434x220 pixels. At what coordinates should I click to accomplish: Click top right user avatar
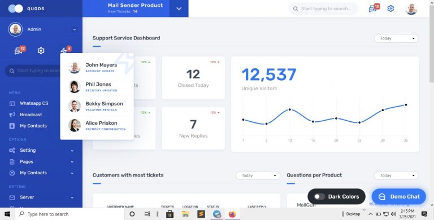(411, 9)
